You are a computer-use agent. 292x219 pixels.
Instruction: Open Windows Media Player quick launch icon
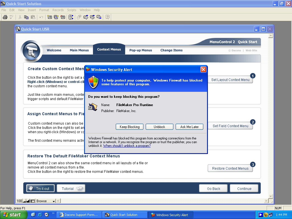(x=46, y=215)
